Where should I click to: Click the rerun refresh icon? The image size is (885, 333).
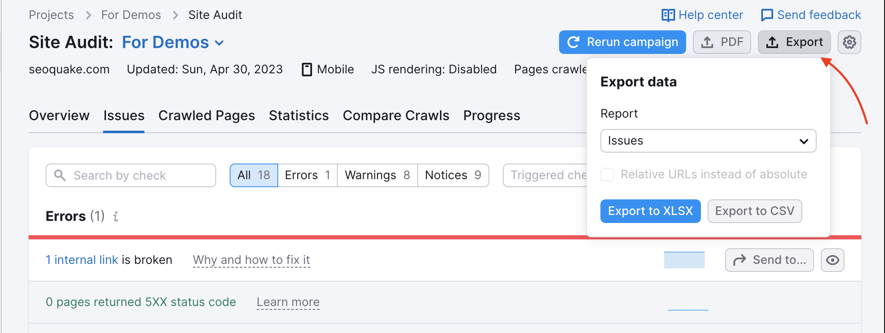[572, 42]
